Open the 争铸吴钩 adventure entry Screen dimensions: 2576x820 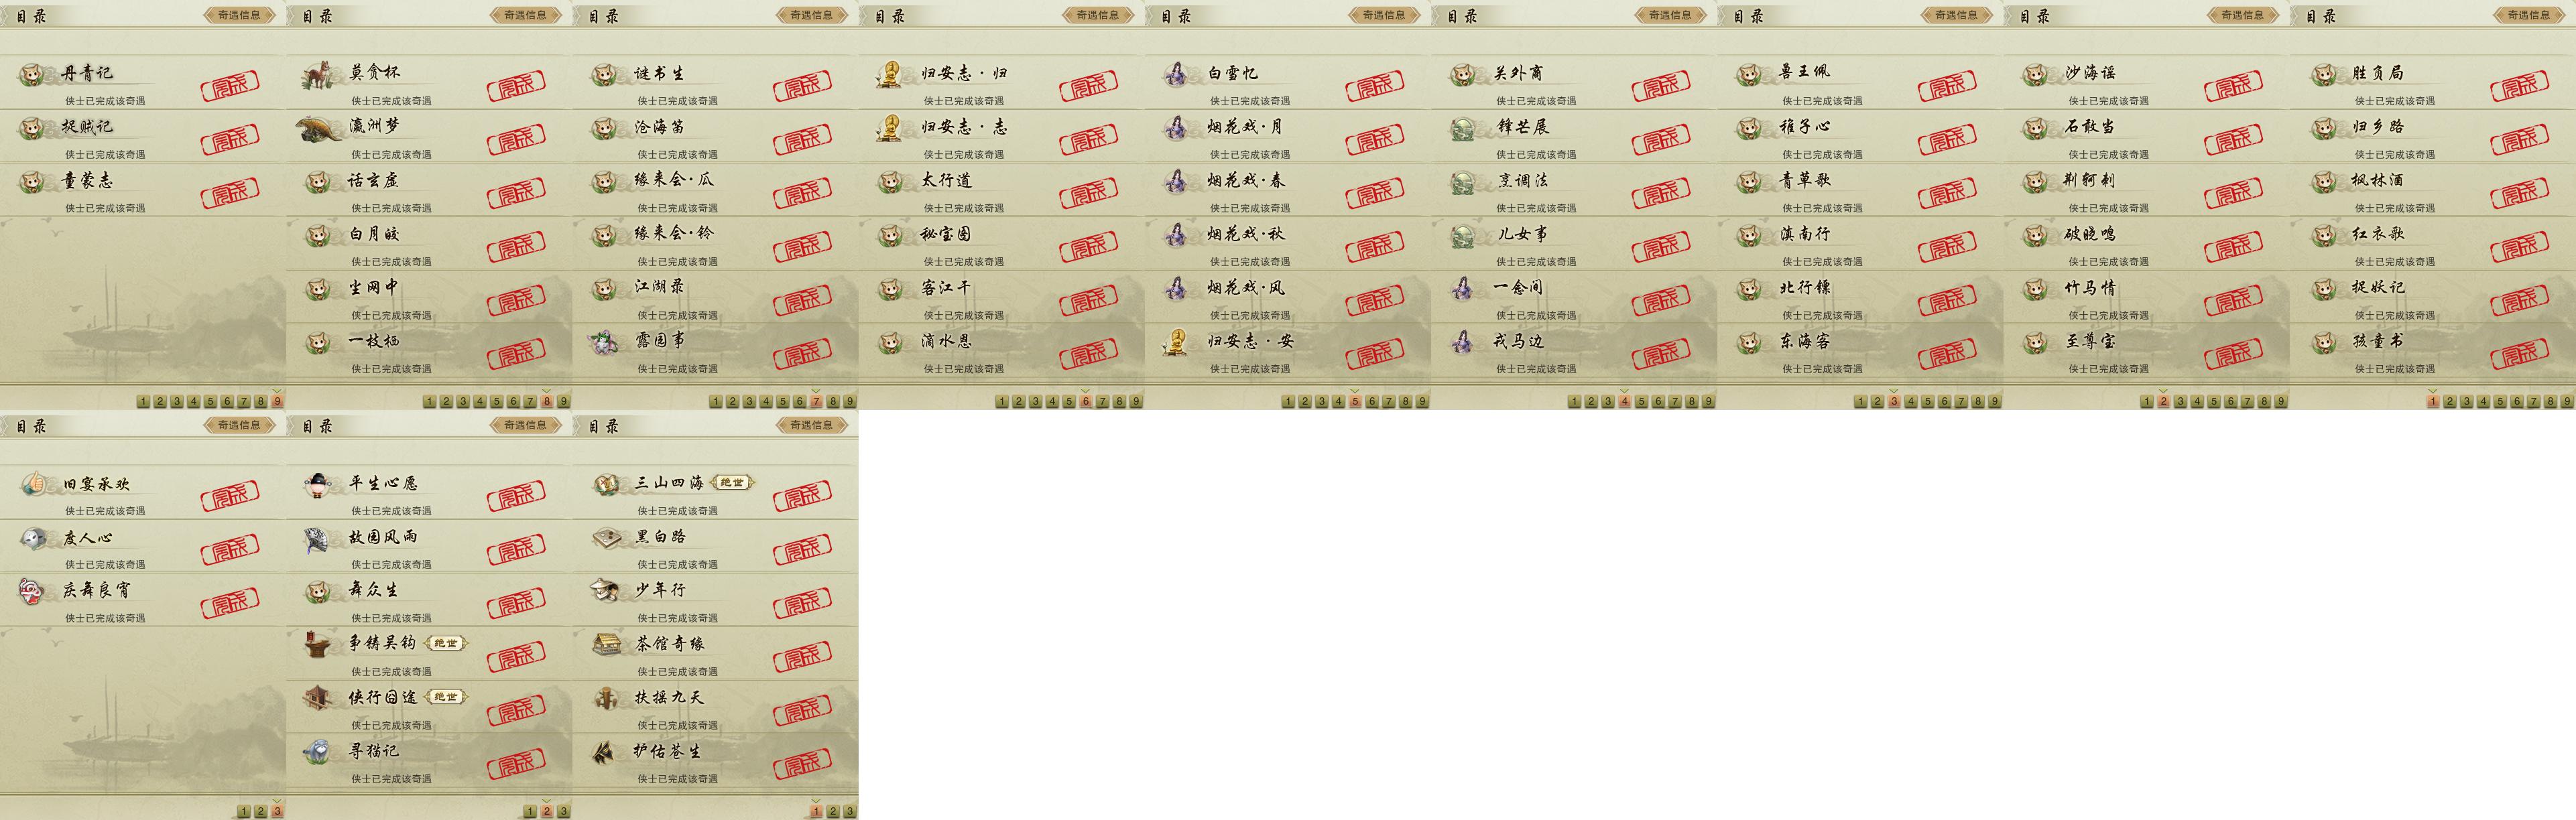(x=429, y=652)
